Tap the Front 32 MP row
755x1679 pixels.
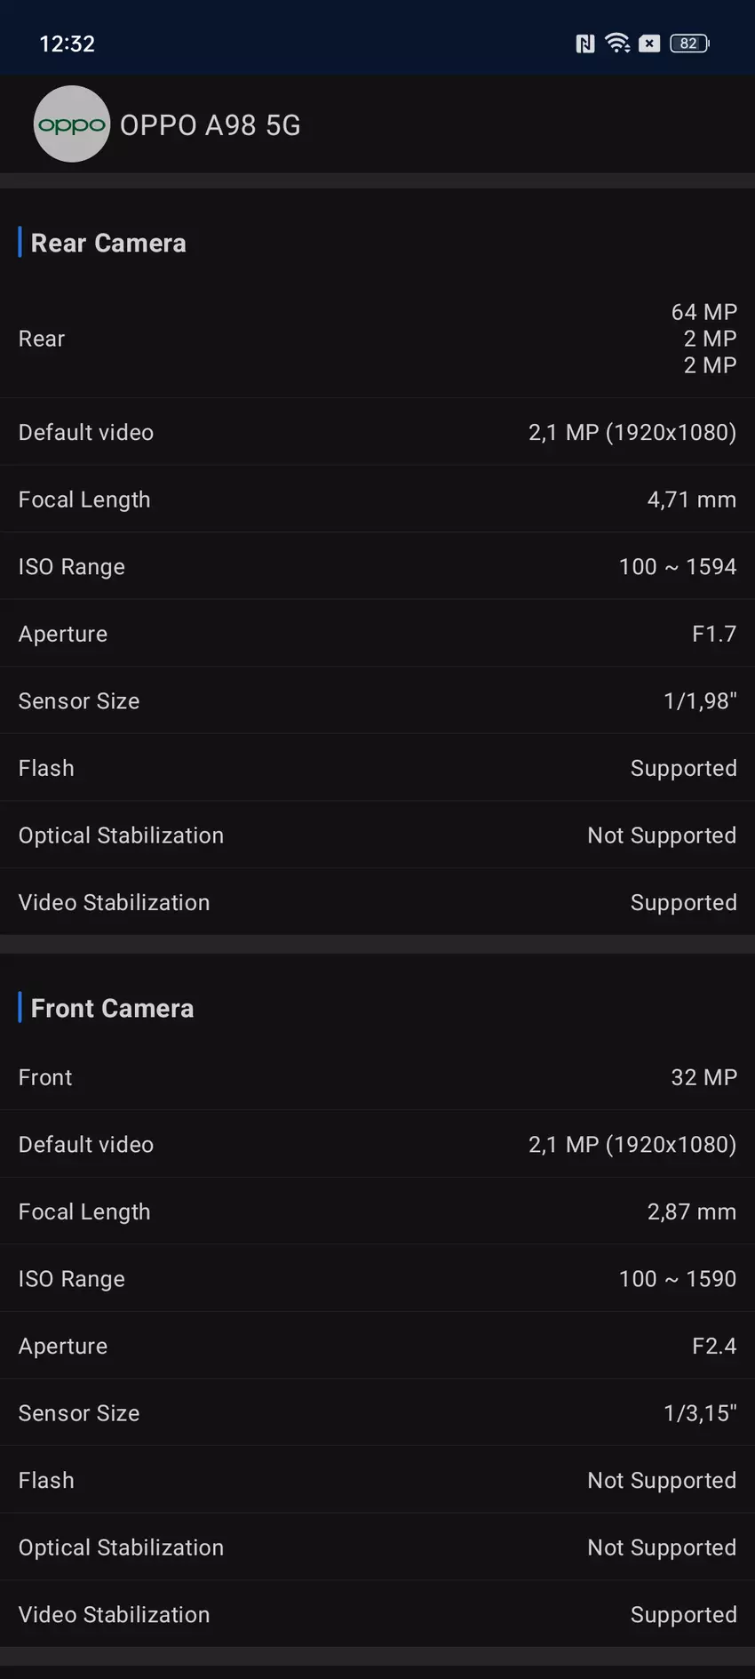click(377, 1077)
